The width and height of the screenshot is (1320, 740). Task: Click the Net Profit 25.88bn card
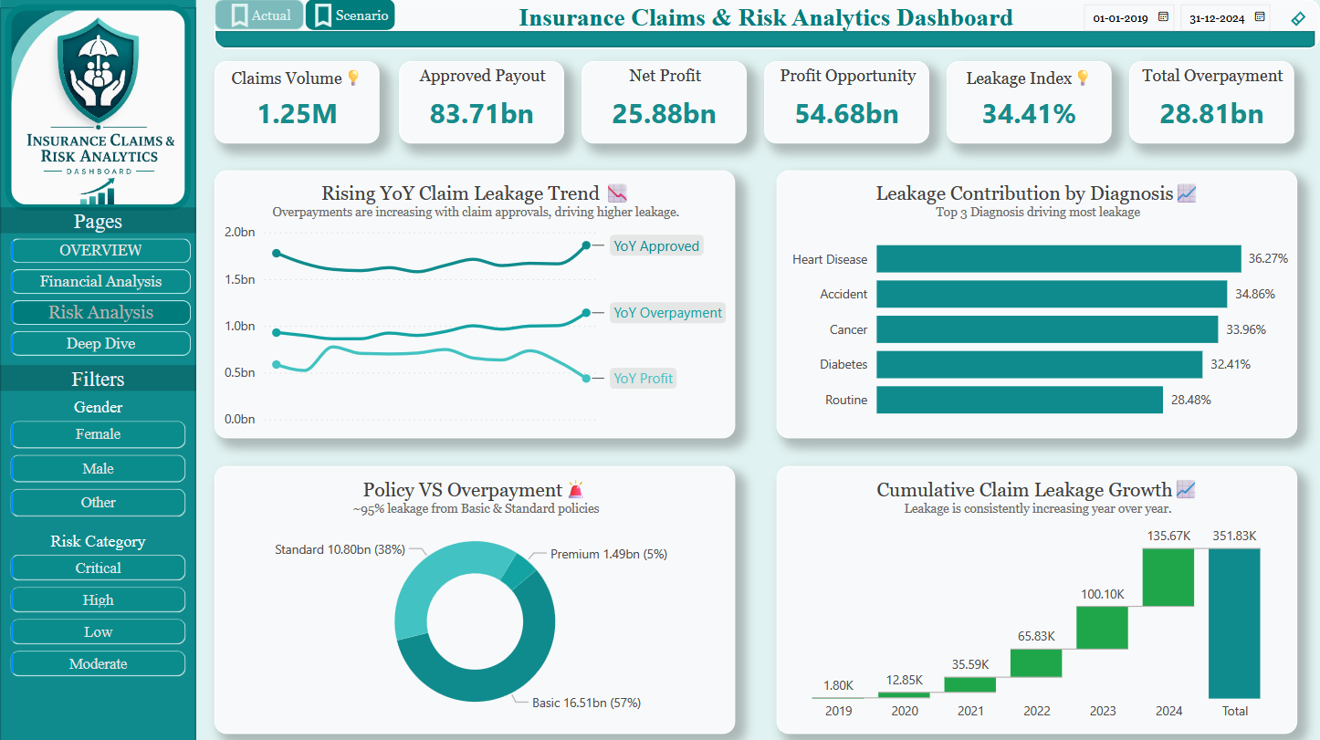(x=664, y=102)
